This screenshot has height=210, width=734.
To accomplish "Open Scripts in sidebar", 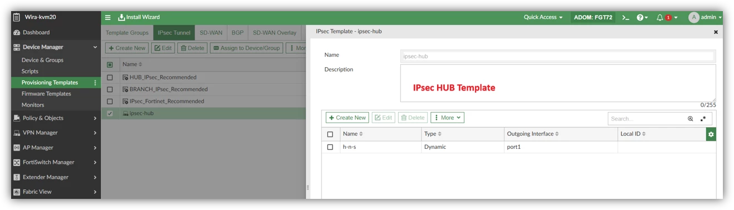I will click(30, 71).
